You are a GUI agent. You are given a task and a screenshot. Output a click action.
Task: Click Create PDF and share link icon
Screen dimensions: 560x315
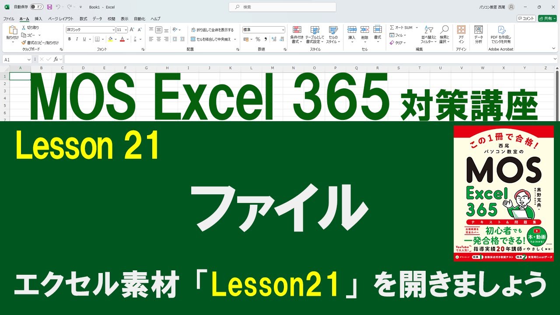click(501, 30)
